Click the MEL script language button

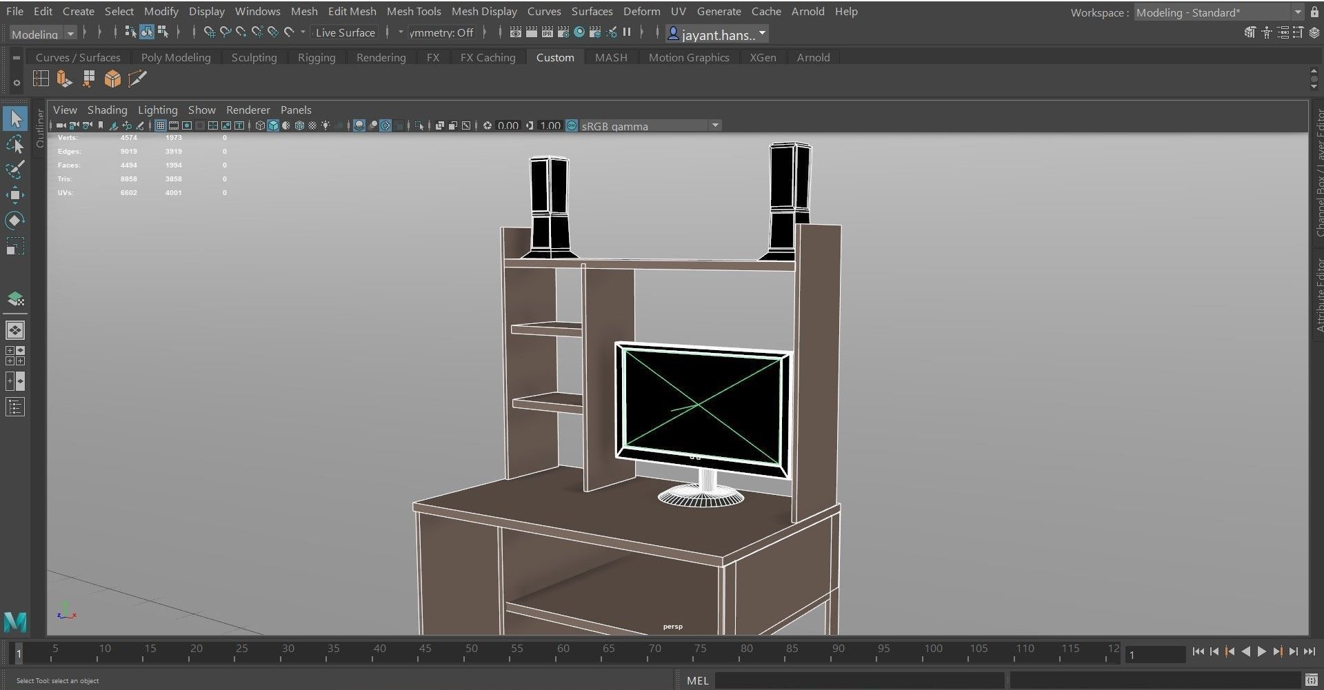[697, 680]
